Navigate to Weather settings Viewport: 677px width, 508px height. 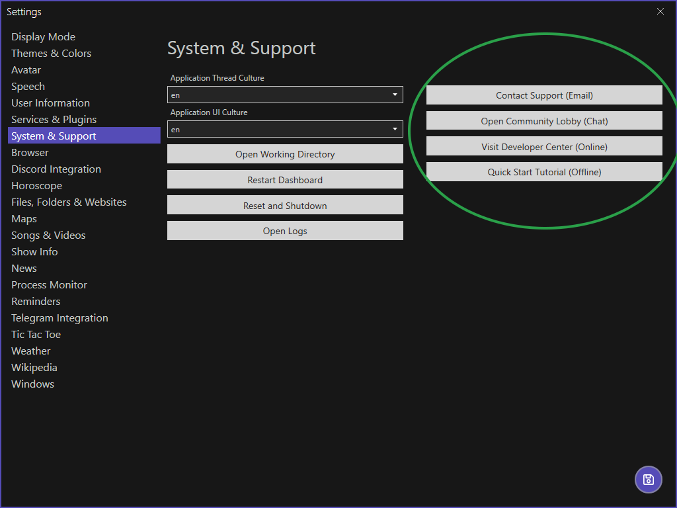tap(31, 351)
